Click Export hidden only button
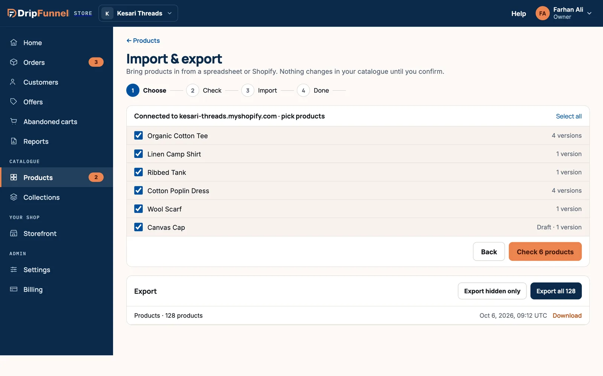The height and width of the screenshot is (376, 603). (492, 291)
